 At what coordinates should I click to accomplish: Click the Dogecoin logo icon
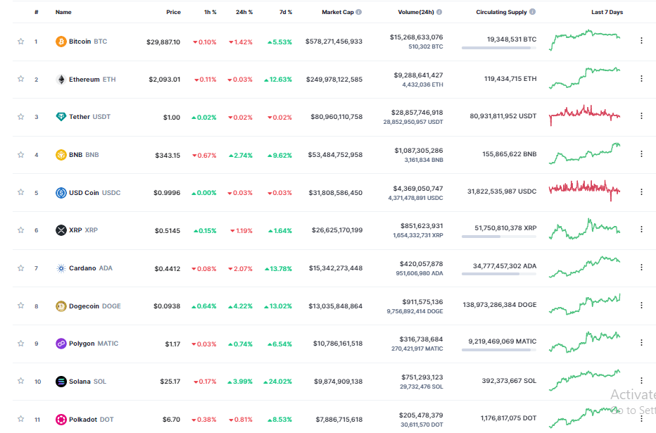(x=61, y=306)
